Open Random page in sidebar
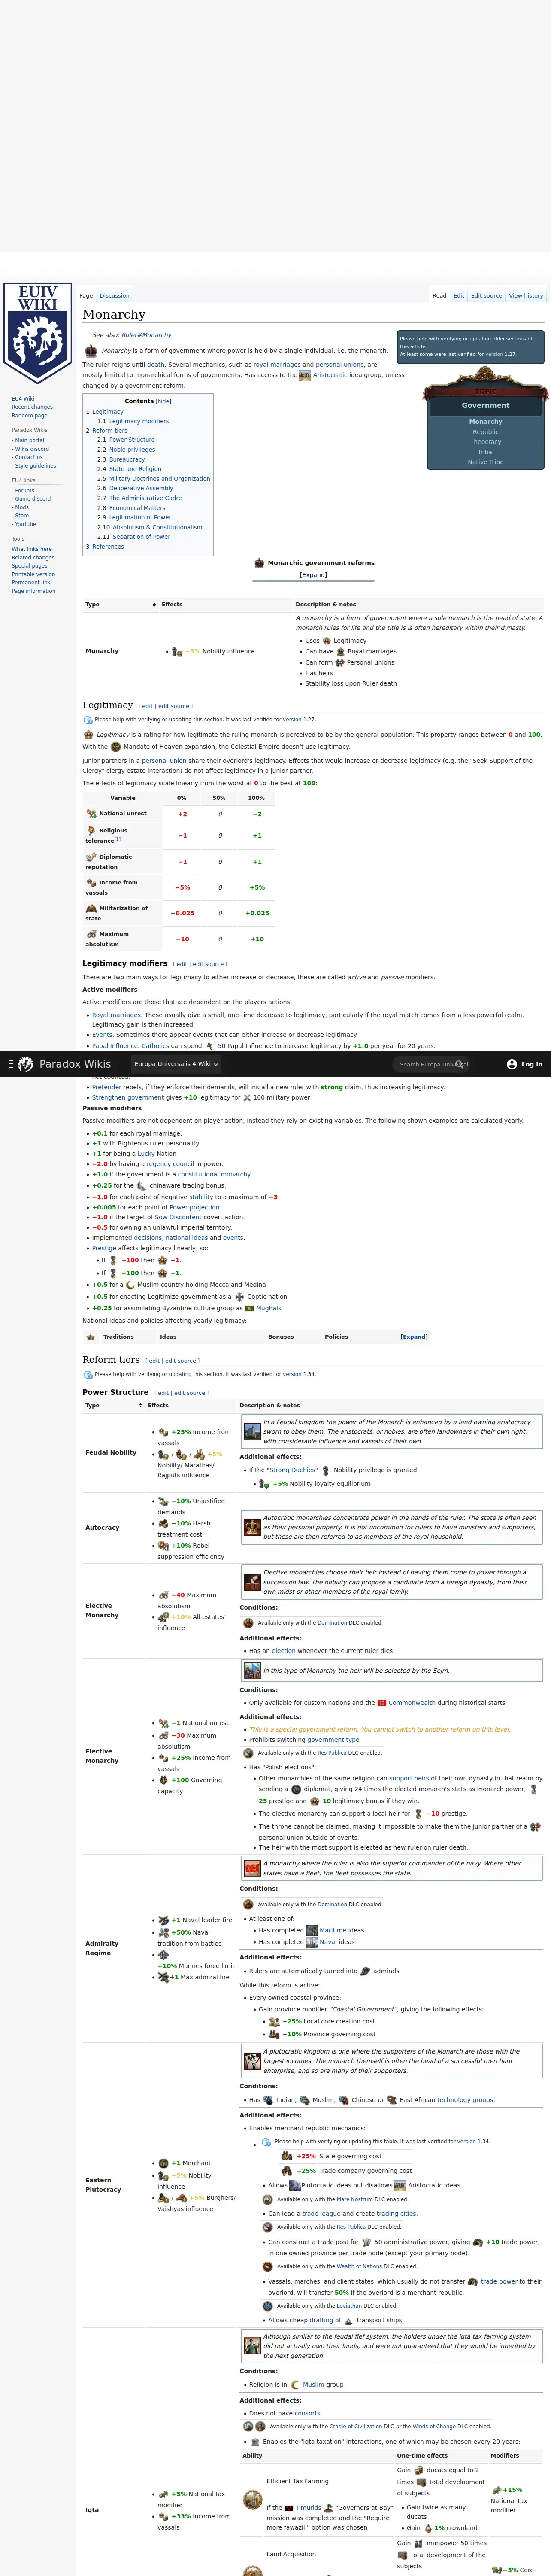The height and width of the screenshot is (2576, 551). (x=29, y=415)
